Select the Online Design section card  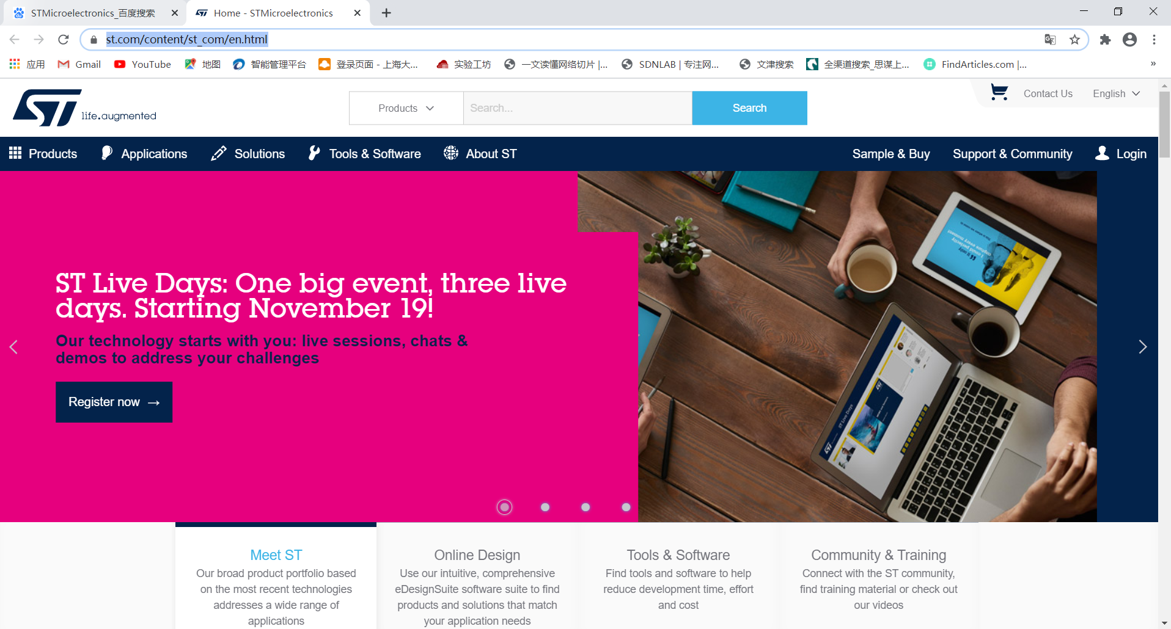point(477,576)
